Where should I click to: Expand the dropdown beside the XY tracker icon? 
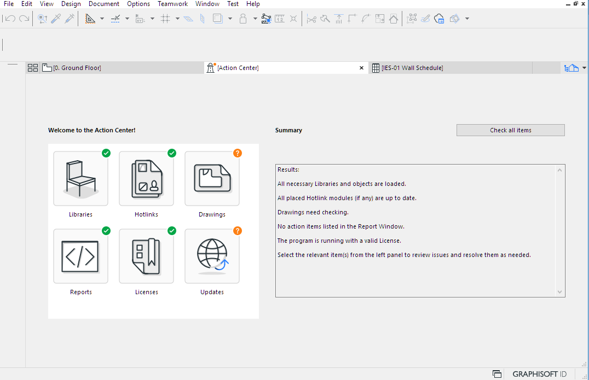click(152, 19)
